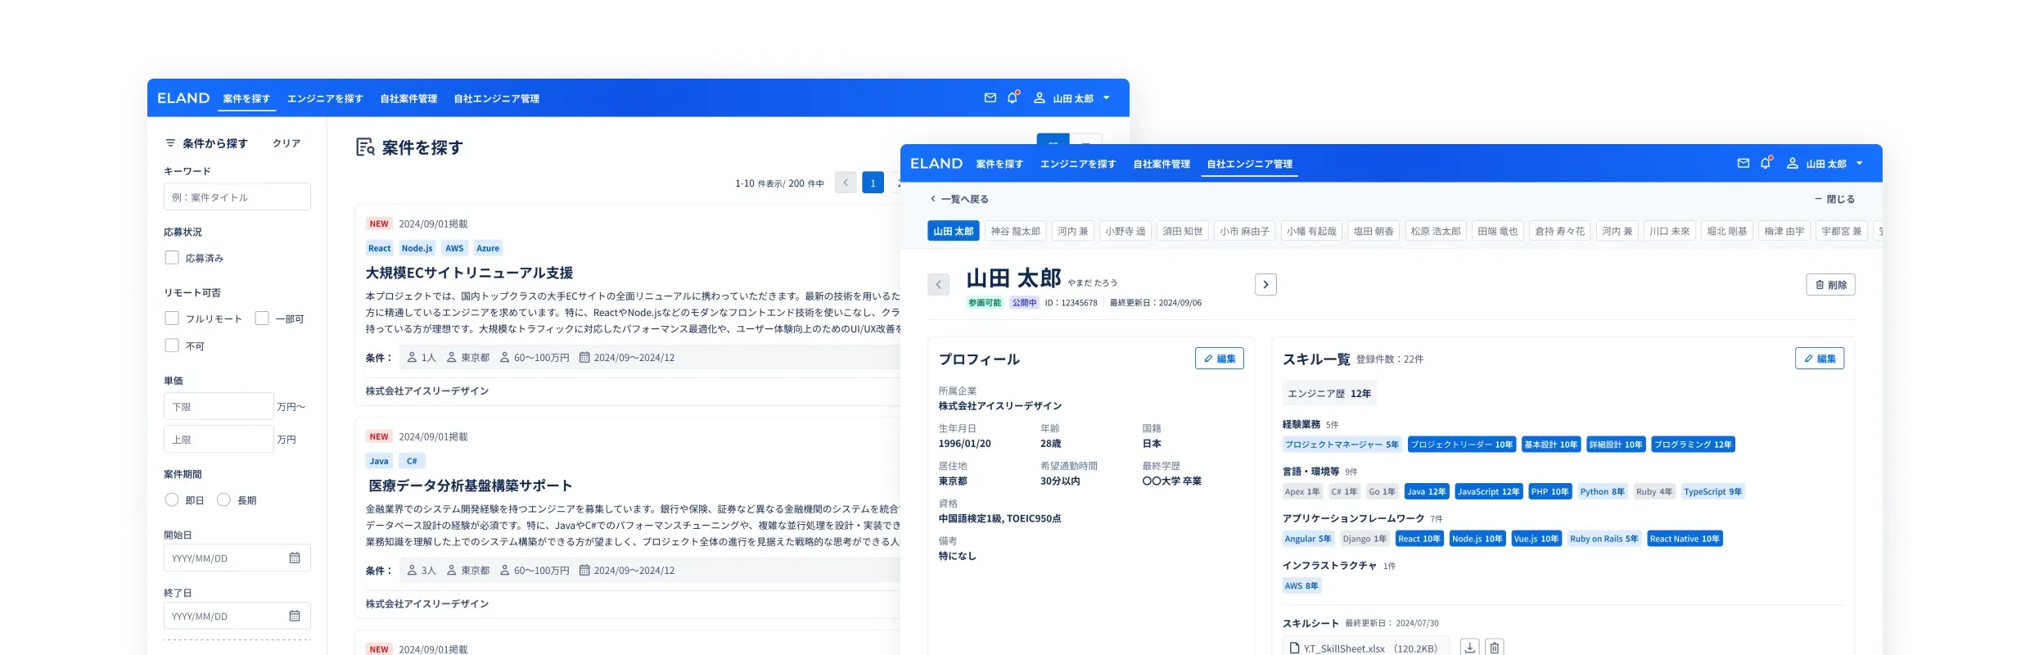Open mail icon in back window header

[990, 97]
